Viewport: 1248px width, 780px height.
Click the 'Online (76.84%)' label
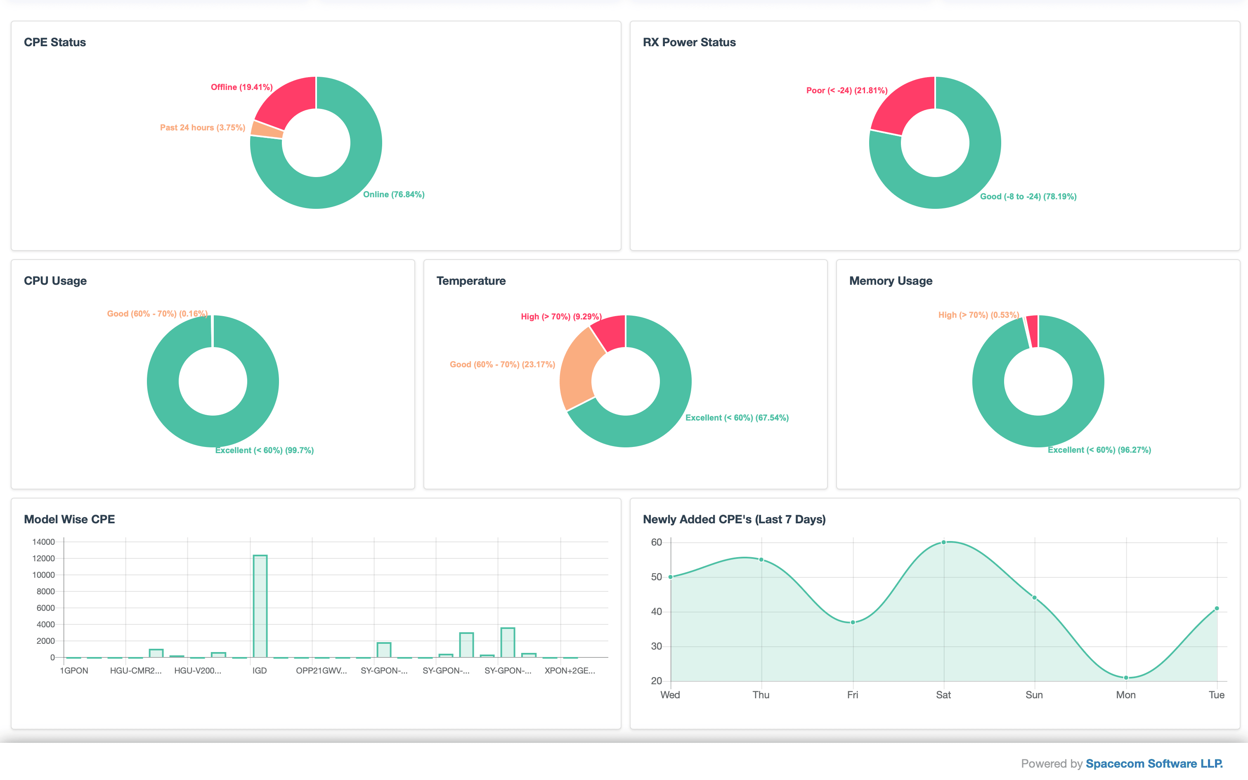tap(394, 194)
